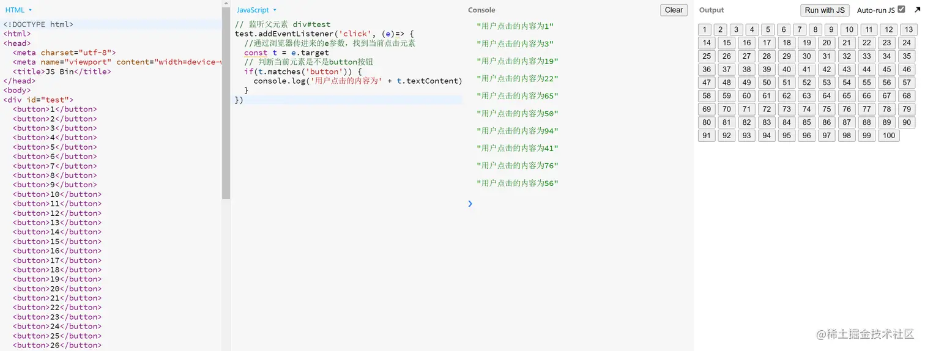Click button 91 in the output
Viewport: 925px width, 351px height.
pos(707,136)
